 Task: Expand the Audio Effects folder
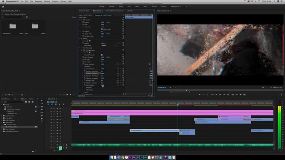pyautogui.click(x=2, y=118)
